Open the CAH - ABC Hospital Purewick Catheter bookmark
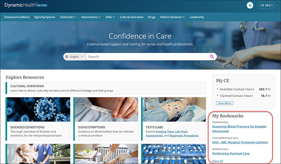The height and width of the screenshot is (164, 281). click(240, 142)
